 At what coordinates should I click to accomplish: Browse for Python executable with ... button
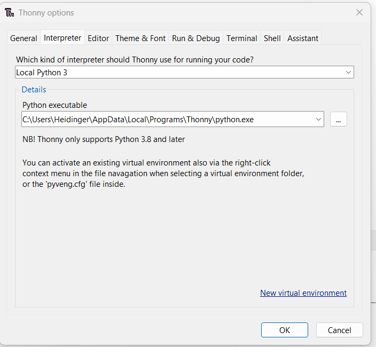[x=339, y=119]
